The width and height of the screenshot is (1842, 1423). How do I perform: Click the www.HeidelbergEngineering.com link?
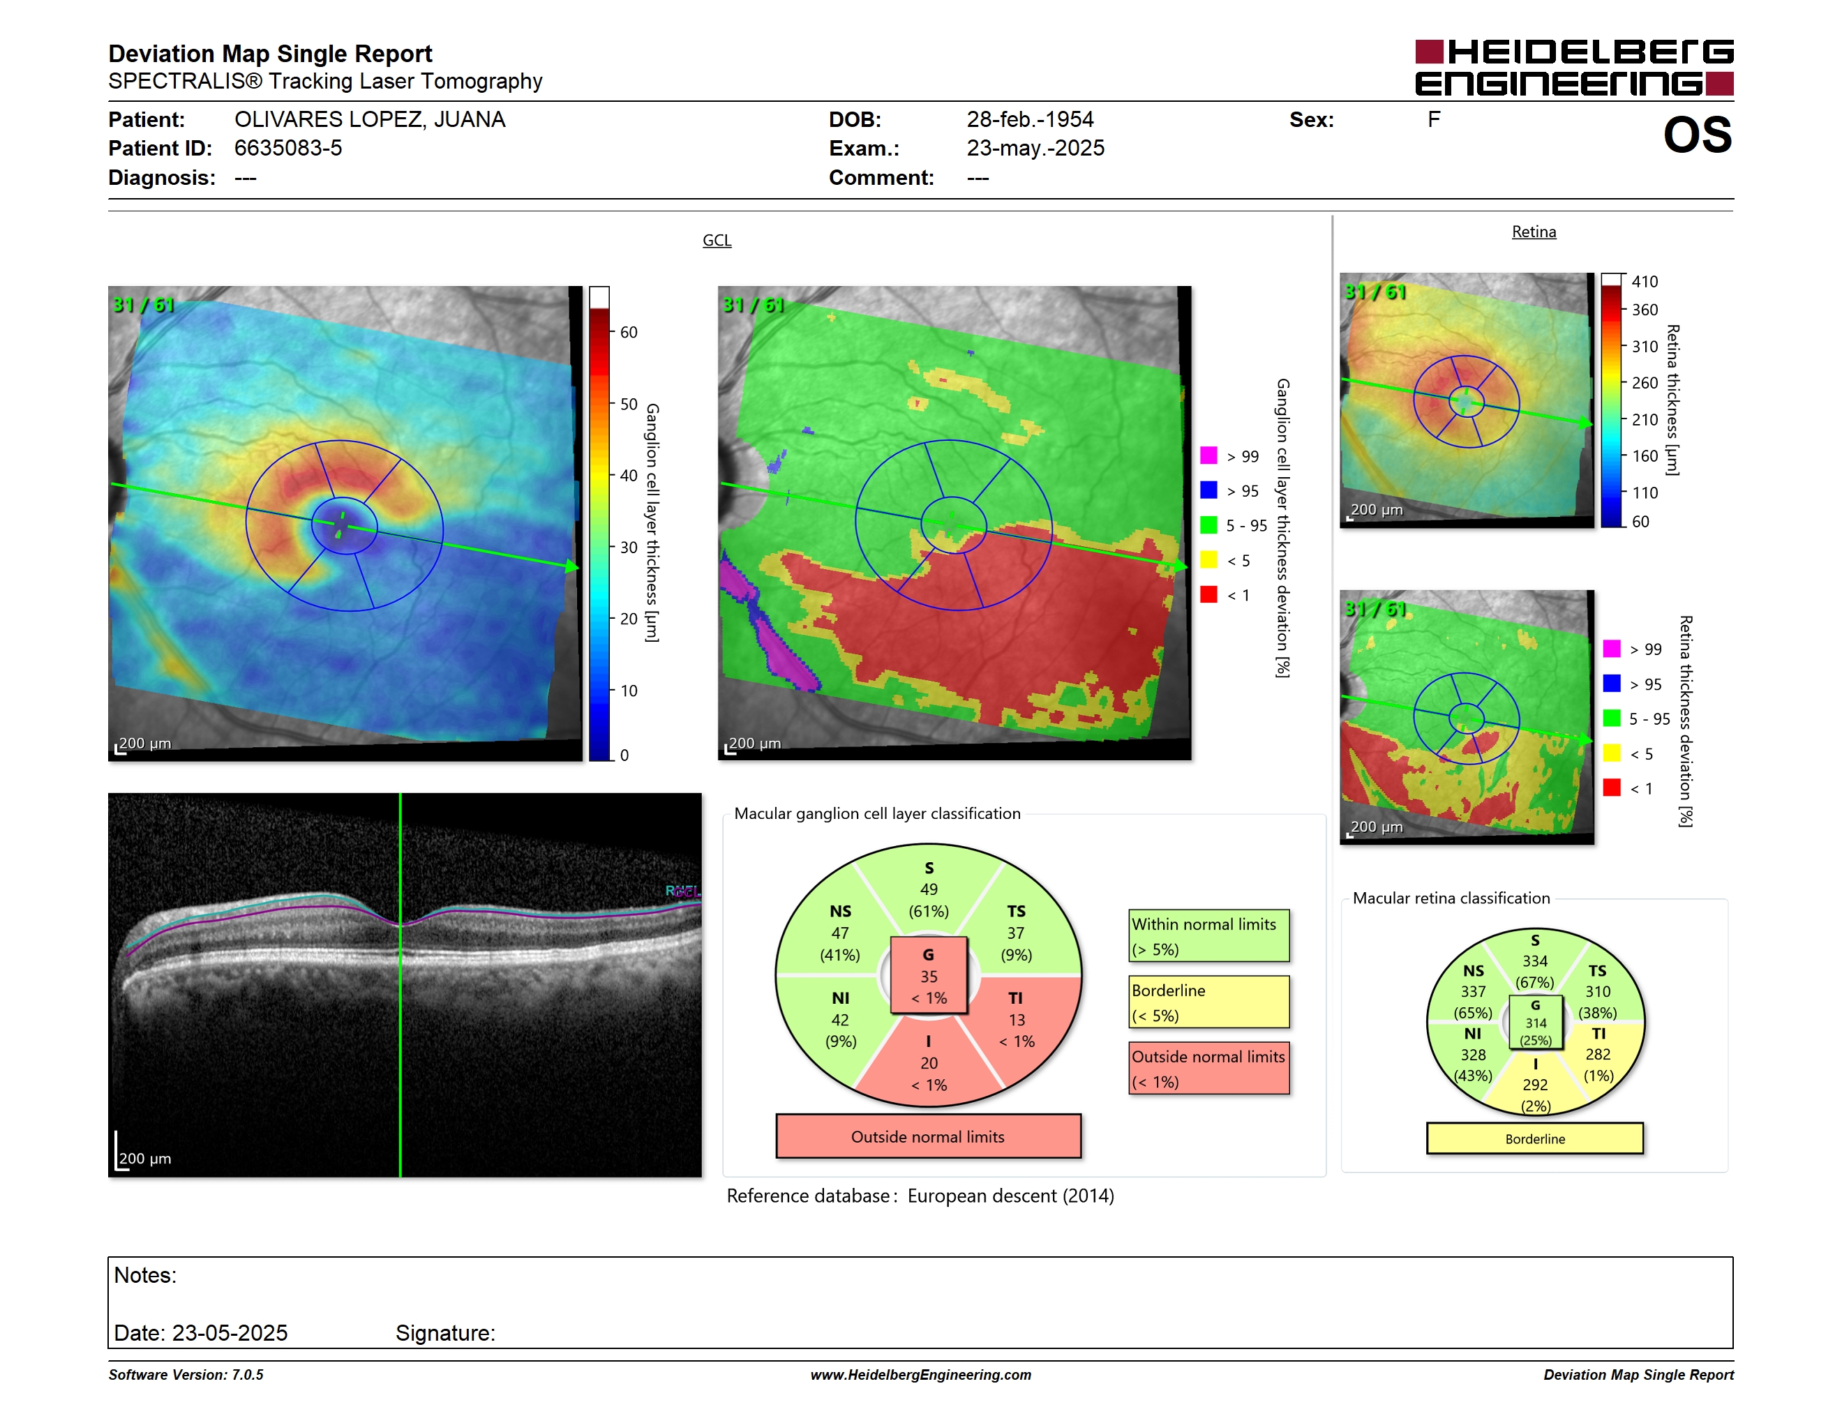[921, 1375]
